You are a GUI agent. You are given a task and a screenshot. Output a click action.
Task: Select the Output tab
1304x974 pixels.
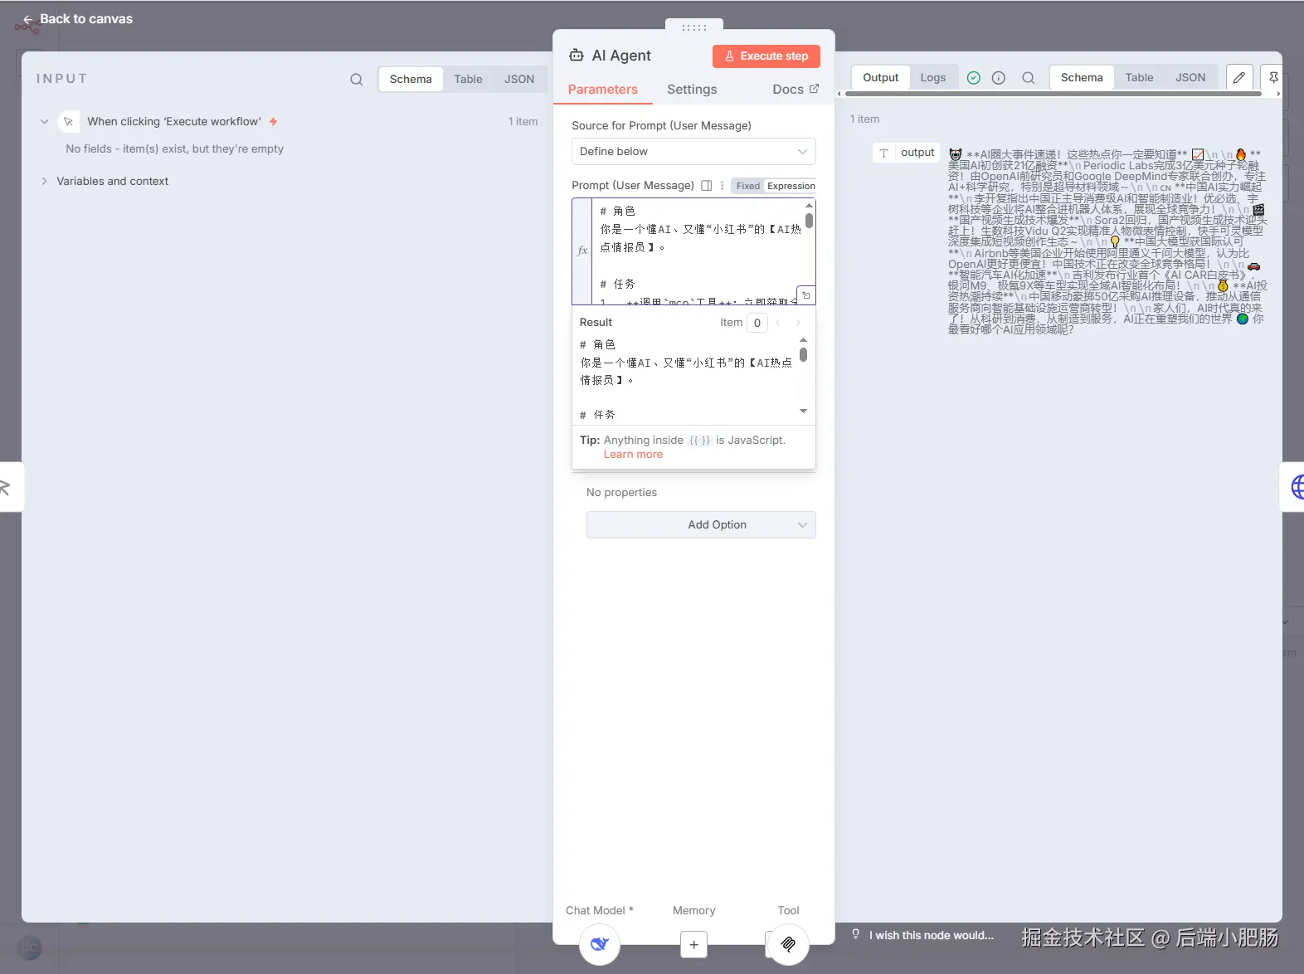click(x=881, y=78)
